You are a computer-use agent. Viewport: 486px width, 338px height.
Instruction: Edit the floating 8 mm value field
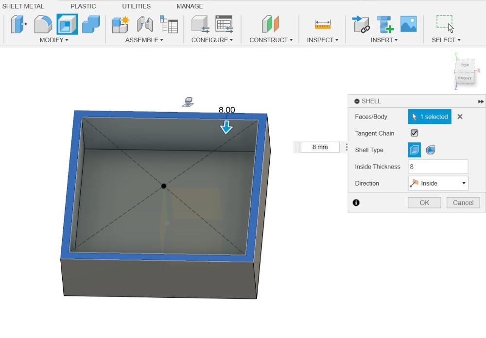coord(320,147)
